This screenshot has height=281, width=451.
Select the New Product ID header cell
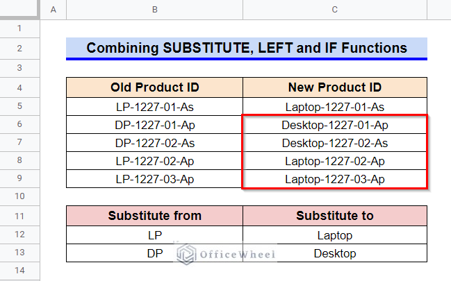tap(335, 87)
